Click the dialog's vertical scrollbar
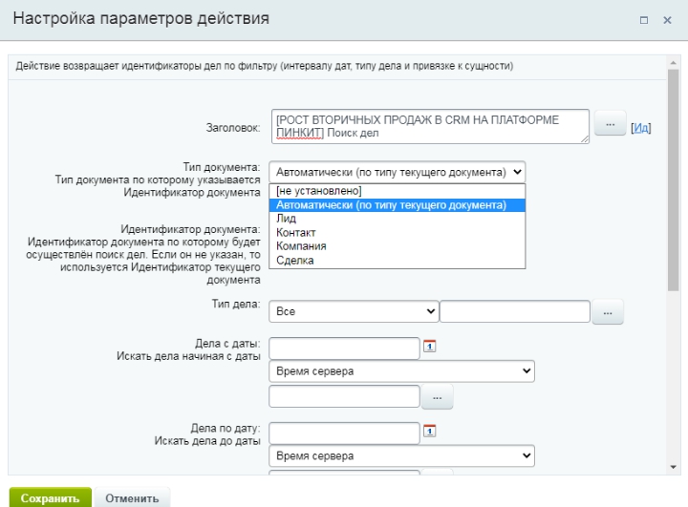This screenshot has height=507, width=688. 673,191
